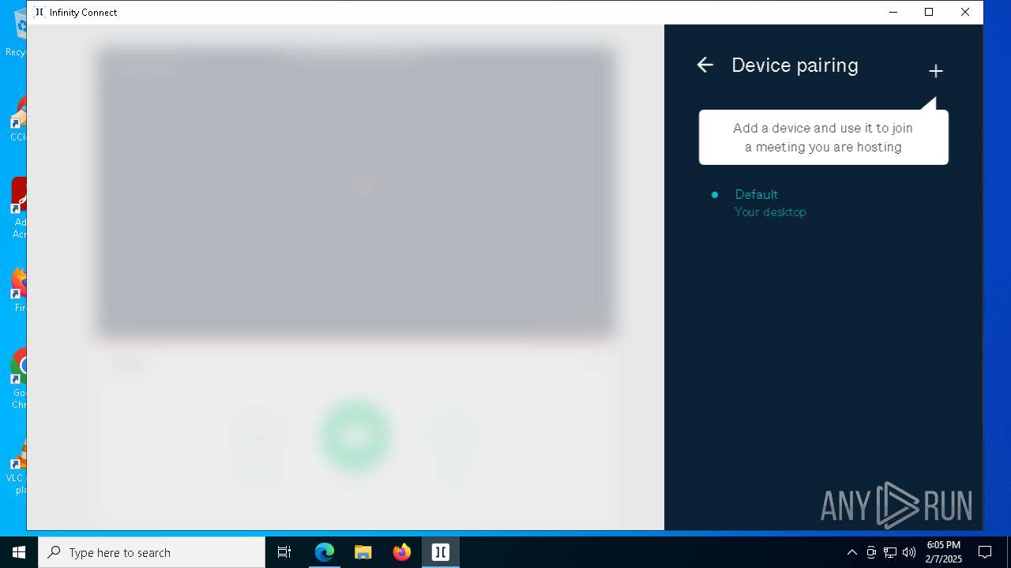Click the Default device status dot
This screenshot has height=568, width=1011.
715,194
